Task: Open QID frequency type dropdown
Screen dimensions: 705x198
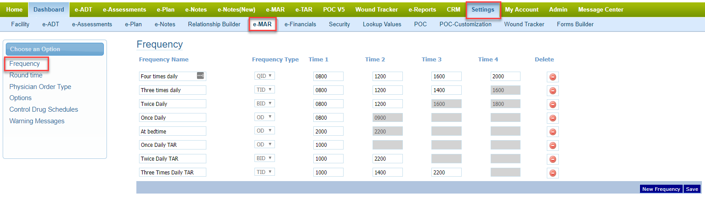Action: pyautogui.click(x=264, y=76)
